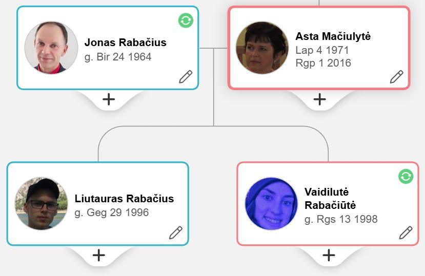Add relative below Asta Mačiulytė

319,99
